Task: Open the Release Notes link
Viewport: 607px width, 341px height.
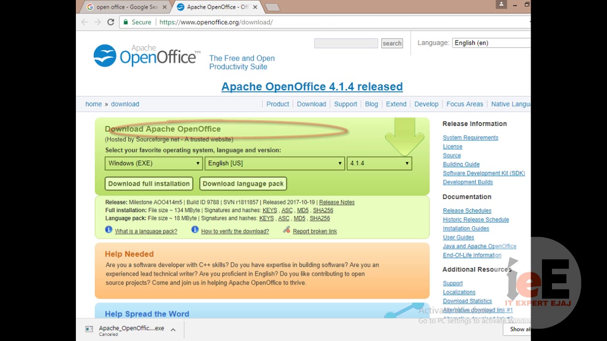Action: click(x=337, y=202)
